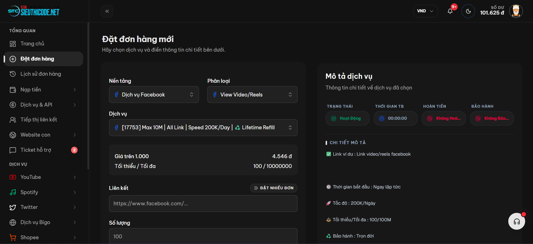The width and height of the screenshot is (533, 244).
Task: Open the VND currency dropdown
Action: (425, 11)
